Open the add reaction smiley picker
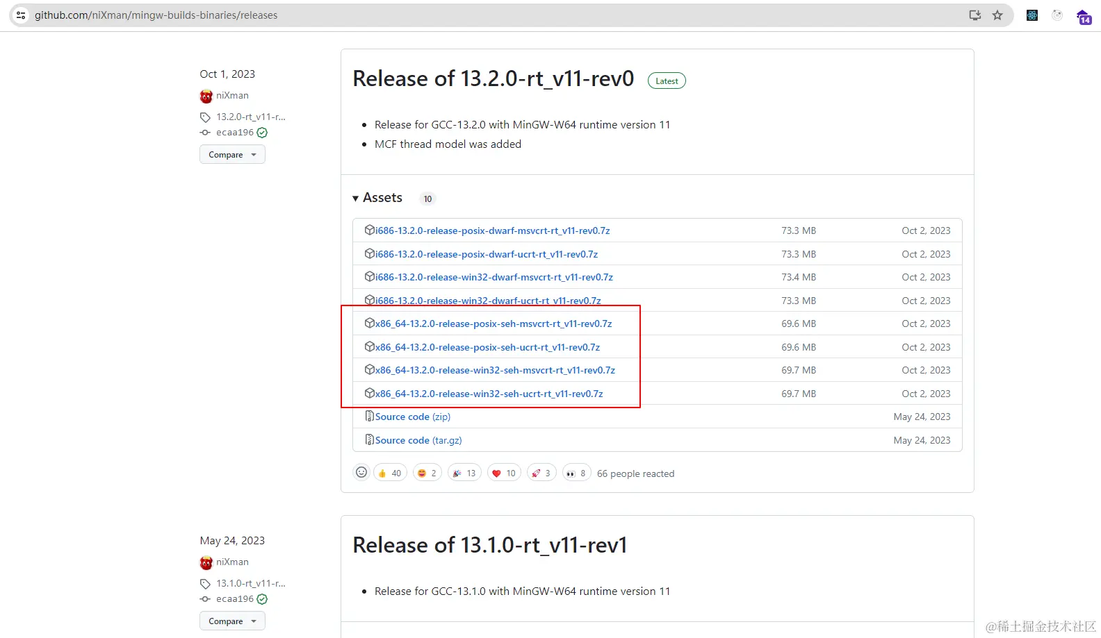The height and width of the screenshot is (638, 1101). coord(361,472)
